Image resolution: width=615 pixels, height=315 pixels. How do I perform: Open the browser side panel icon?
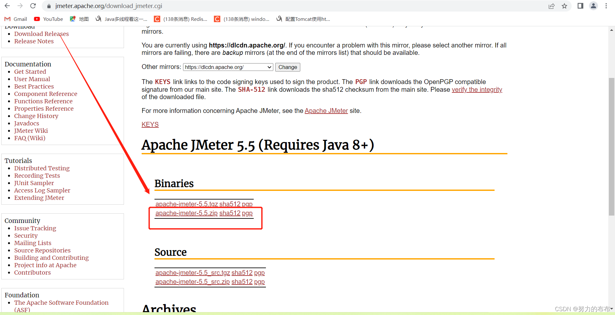coord(580,6)
